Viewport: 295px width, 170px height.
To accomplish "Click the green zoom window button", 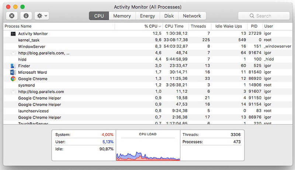I will [x=22, y=7].
